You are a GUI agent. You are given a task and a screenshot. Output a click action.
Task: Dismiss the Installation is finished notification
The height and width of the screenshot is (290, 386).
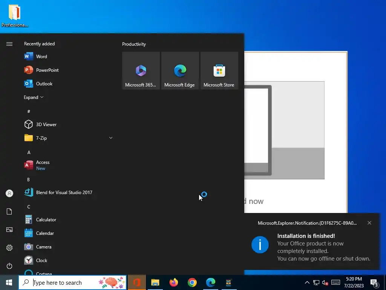point(369,223)
